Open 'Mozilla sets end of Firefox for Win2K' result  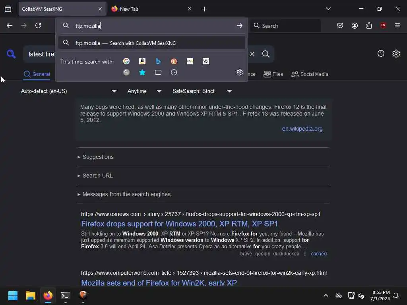pos(159,282)
